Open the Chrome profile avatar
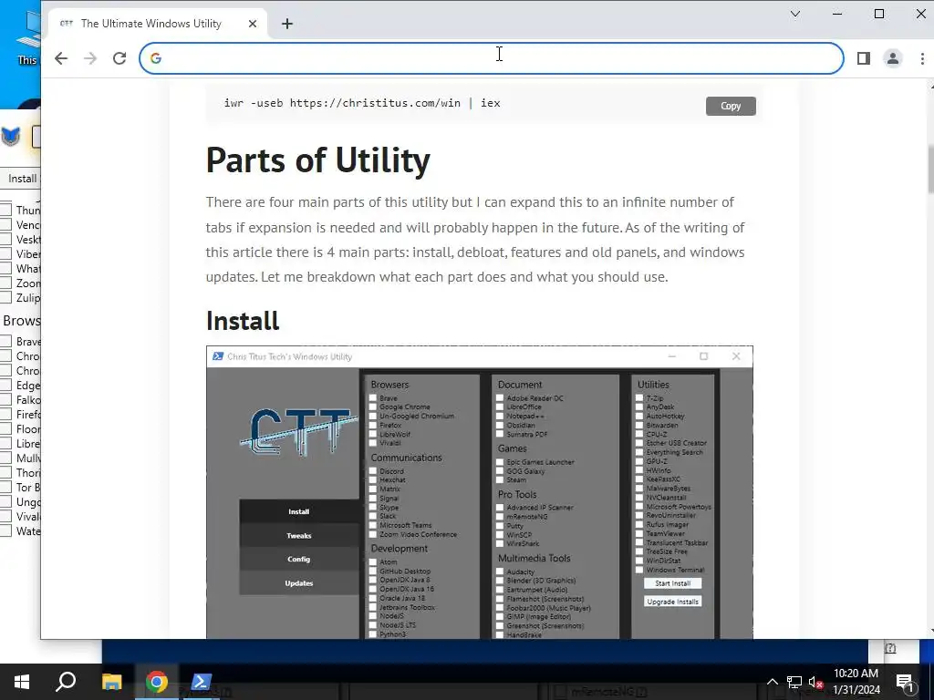The height and width of the screenshot is (700, 934). click(892, 58)
